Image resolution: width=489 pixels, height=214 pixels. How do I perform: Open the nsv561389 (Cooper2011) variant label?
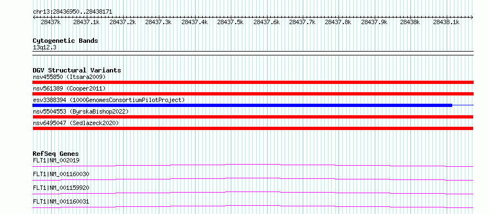point(69,88)
